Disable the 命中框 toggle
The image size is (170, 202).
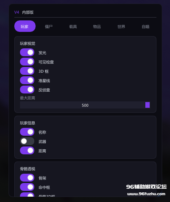click(x=27, y=187)
